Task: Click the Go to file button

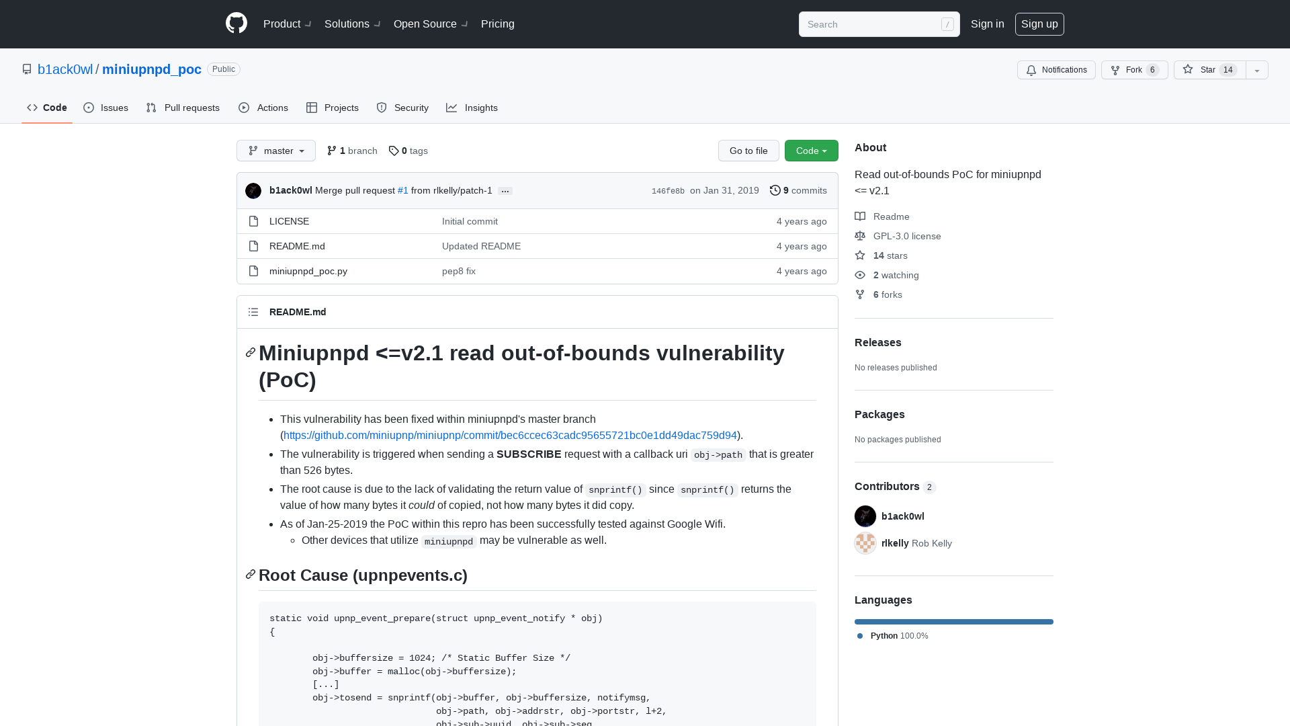Action: pyautogui.click(x=748, y=151)
